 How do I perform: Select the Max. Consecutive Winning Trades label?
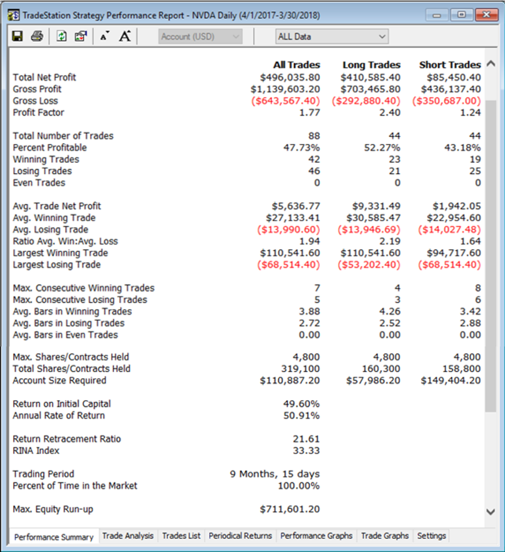click(x=83, y=288)
